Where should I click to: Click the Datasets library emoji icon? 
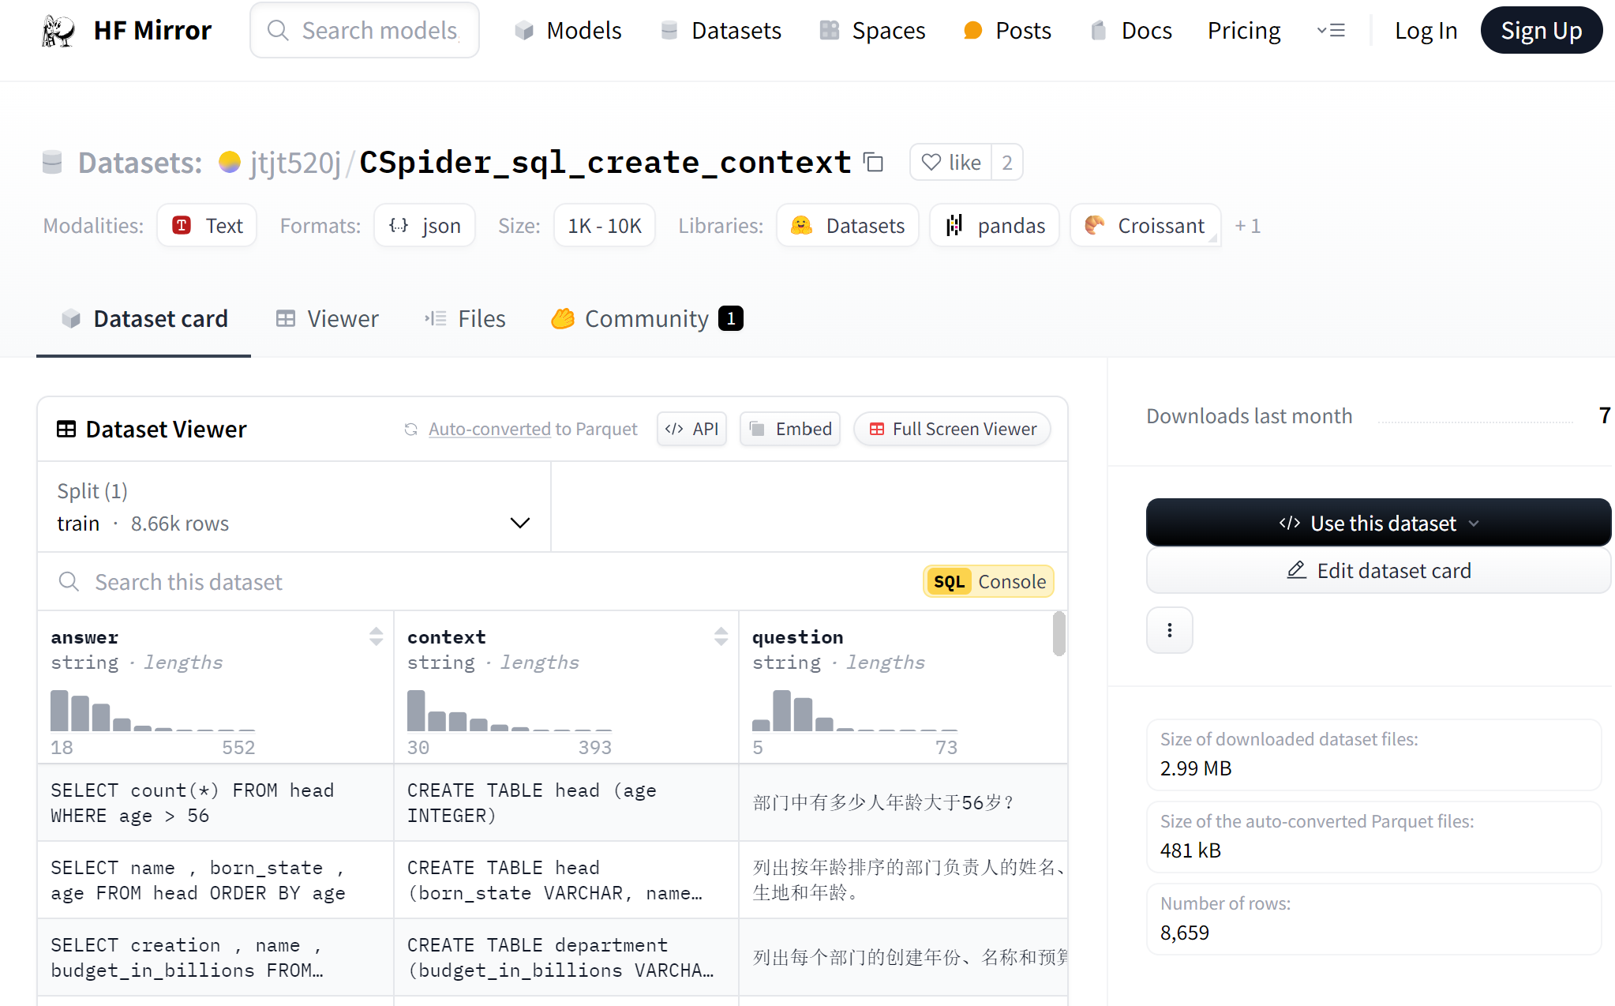click(802, 226)
